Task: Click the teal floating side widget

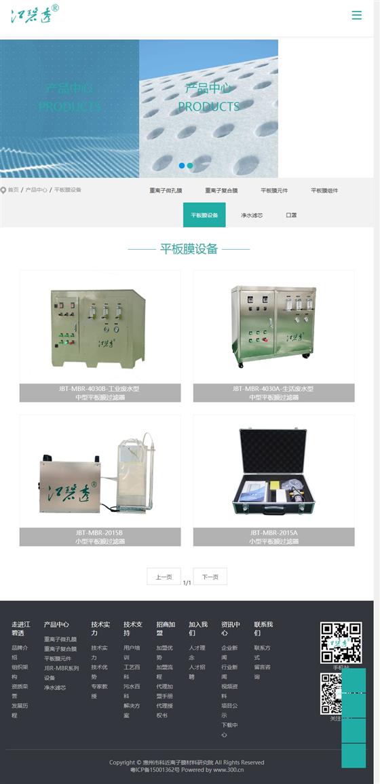Action: [354, 718]
